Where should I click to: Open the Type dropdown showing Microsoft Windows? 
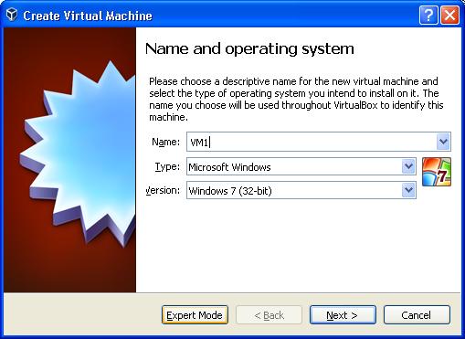[x=301, y=166]
